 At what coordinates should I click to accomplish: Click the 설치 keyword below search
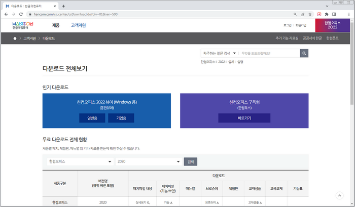coord(231,62)
